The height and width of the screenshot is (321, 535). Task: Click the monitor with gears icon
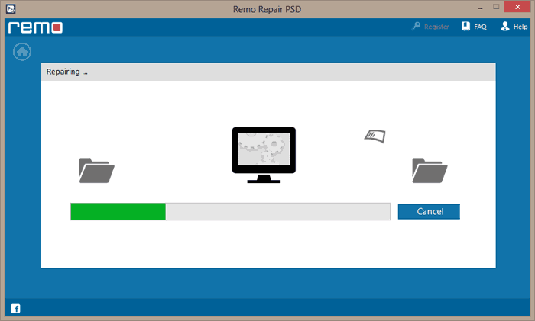(x=264, y=155)
